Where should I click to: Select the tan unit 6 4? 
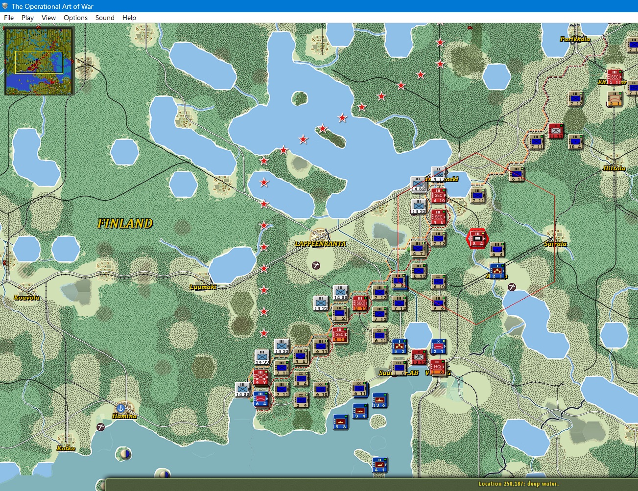click(x=497, y=250)
